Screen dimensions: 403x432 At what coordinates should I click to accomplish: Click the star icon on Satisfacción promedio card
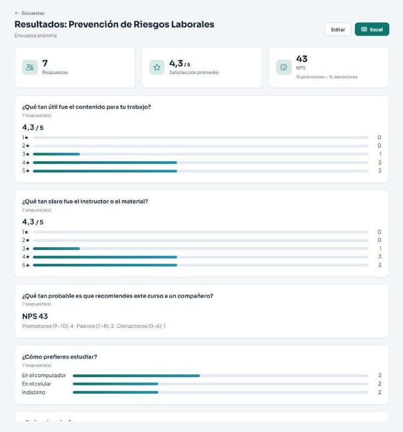click(157, 67)
